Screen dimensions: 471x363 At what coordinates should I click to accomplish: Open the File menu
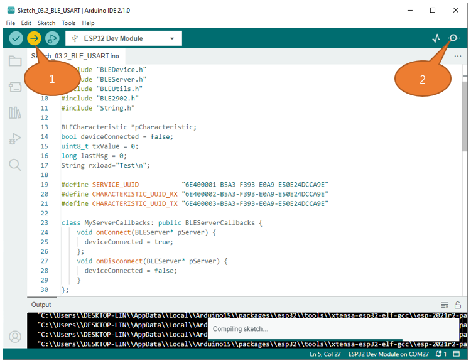(x=11, y=23)
